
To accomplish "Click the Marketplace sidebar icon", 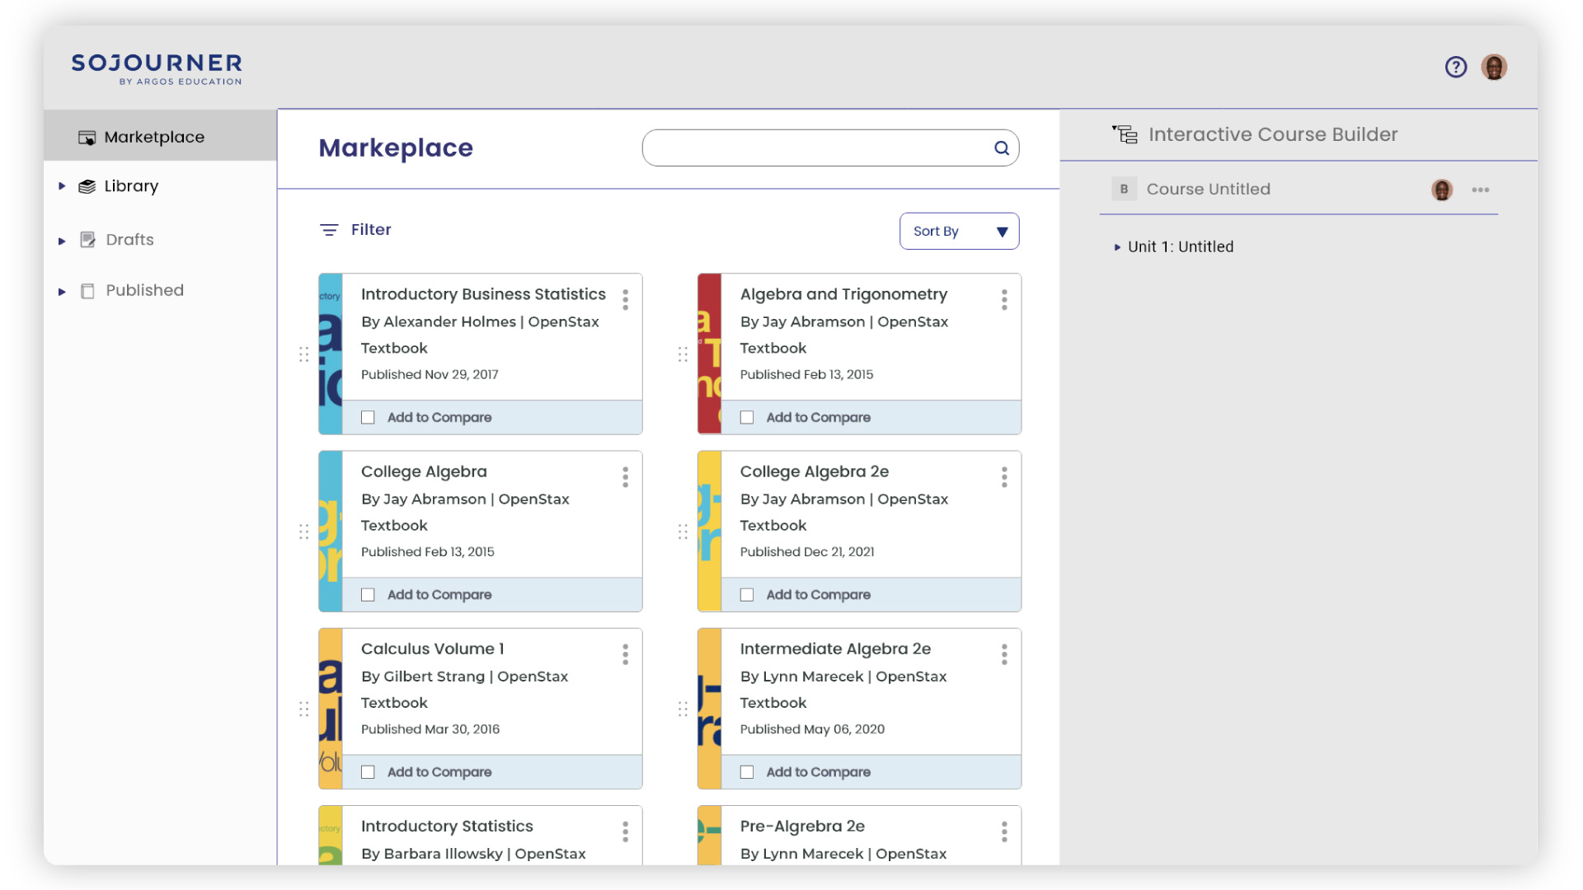I will [x=87, y=138].
